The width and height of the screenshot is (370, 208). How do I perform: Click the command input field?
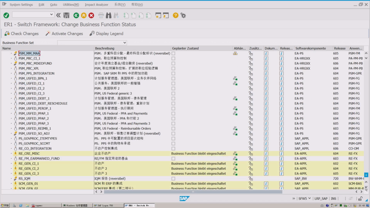[31, 15]
